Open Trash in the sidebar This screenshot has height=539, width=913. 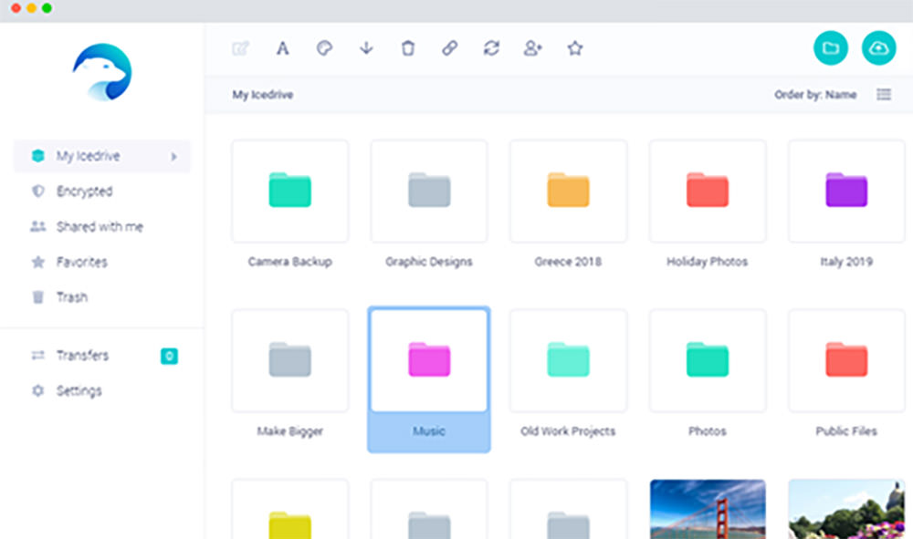tap(59, 297)
